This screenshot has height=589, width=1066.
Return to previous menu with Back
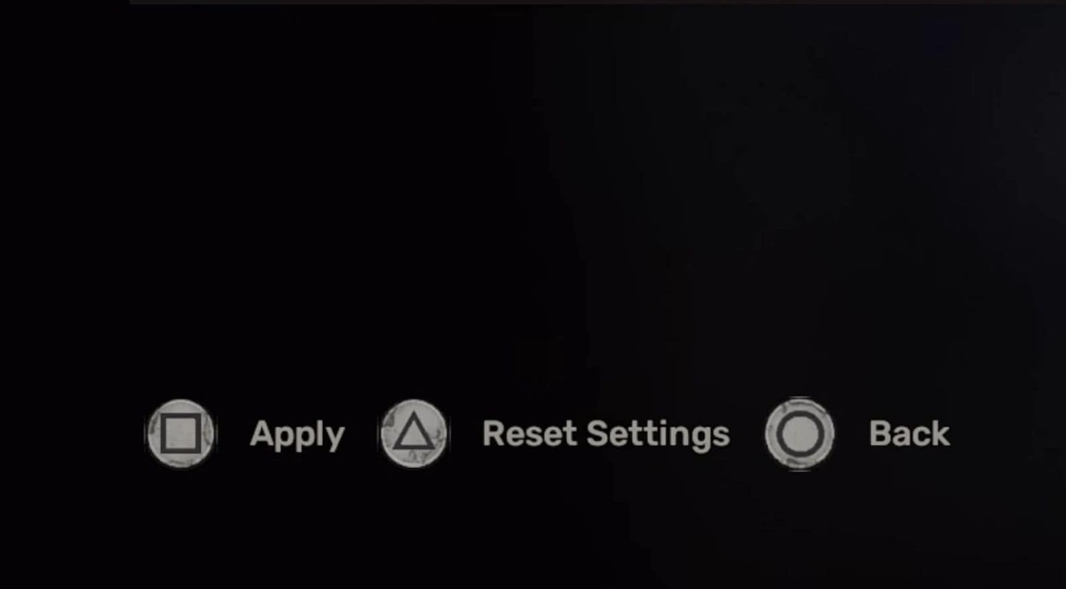(x=909, y=434)
